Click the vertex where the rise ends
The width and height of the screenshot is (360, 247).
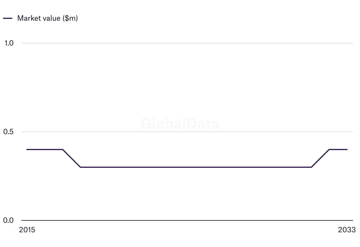pos(329,149)
